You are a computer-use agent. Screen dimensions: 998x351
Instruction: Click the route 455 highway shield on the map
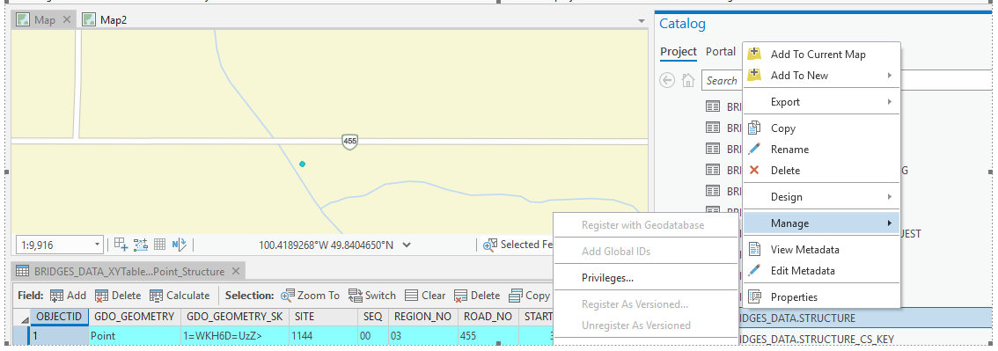[349, 142]
